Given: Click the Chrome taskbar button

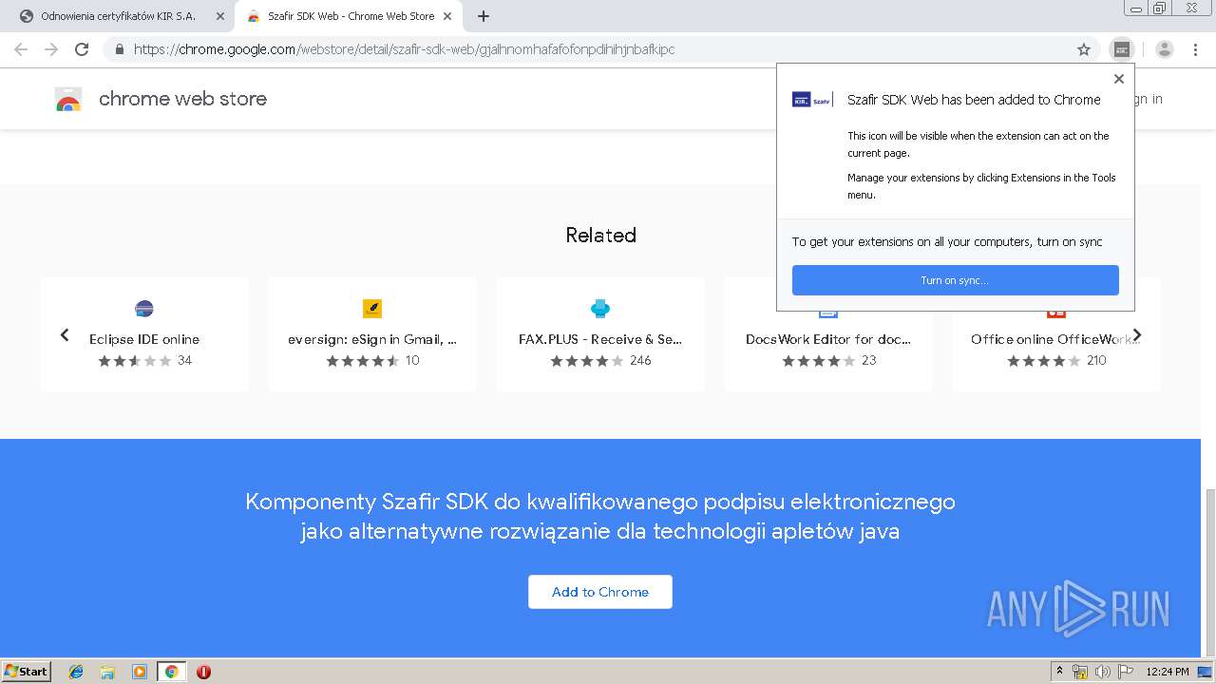Looking at the screenshot, I should pos(171,672).
